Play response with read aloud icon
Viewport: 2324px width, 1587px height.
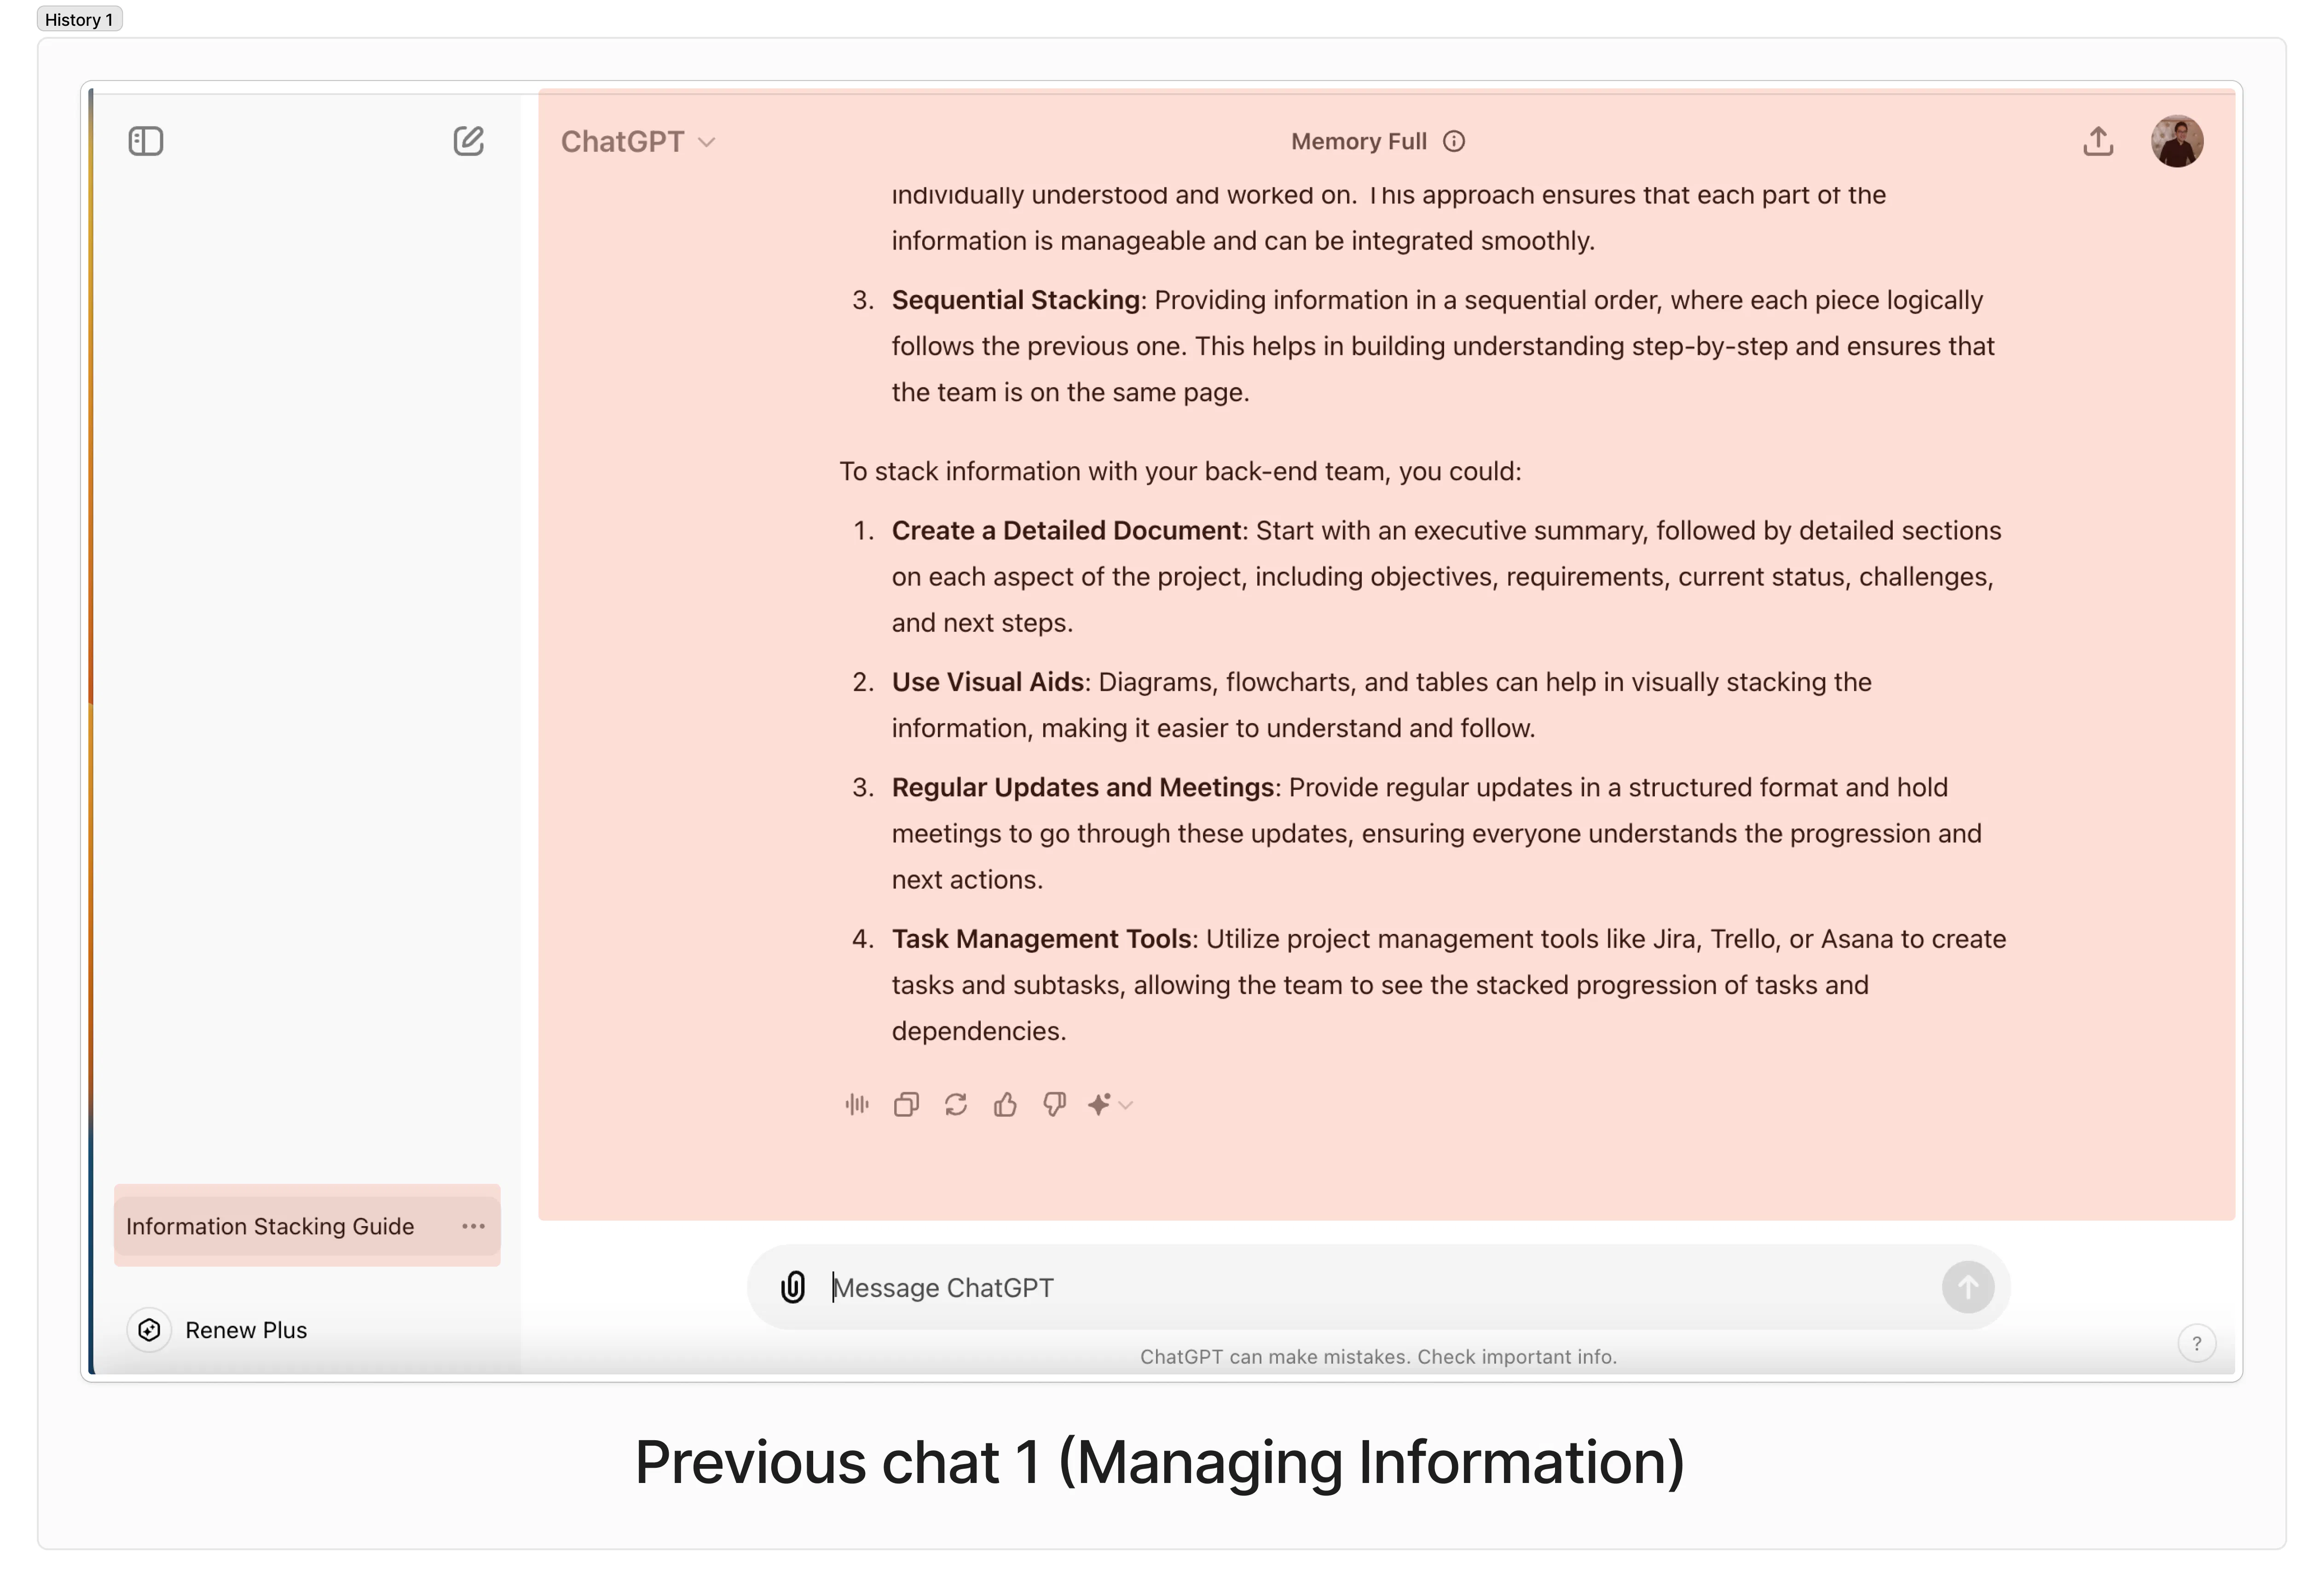coord(857,1105)
